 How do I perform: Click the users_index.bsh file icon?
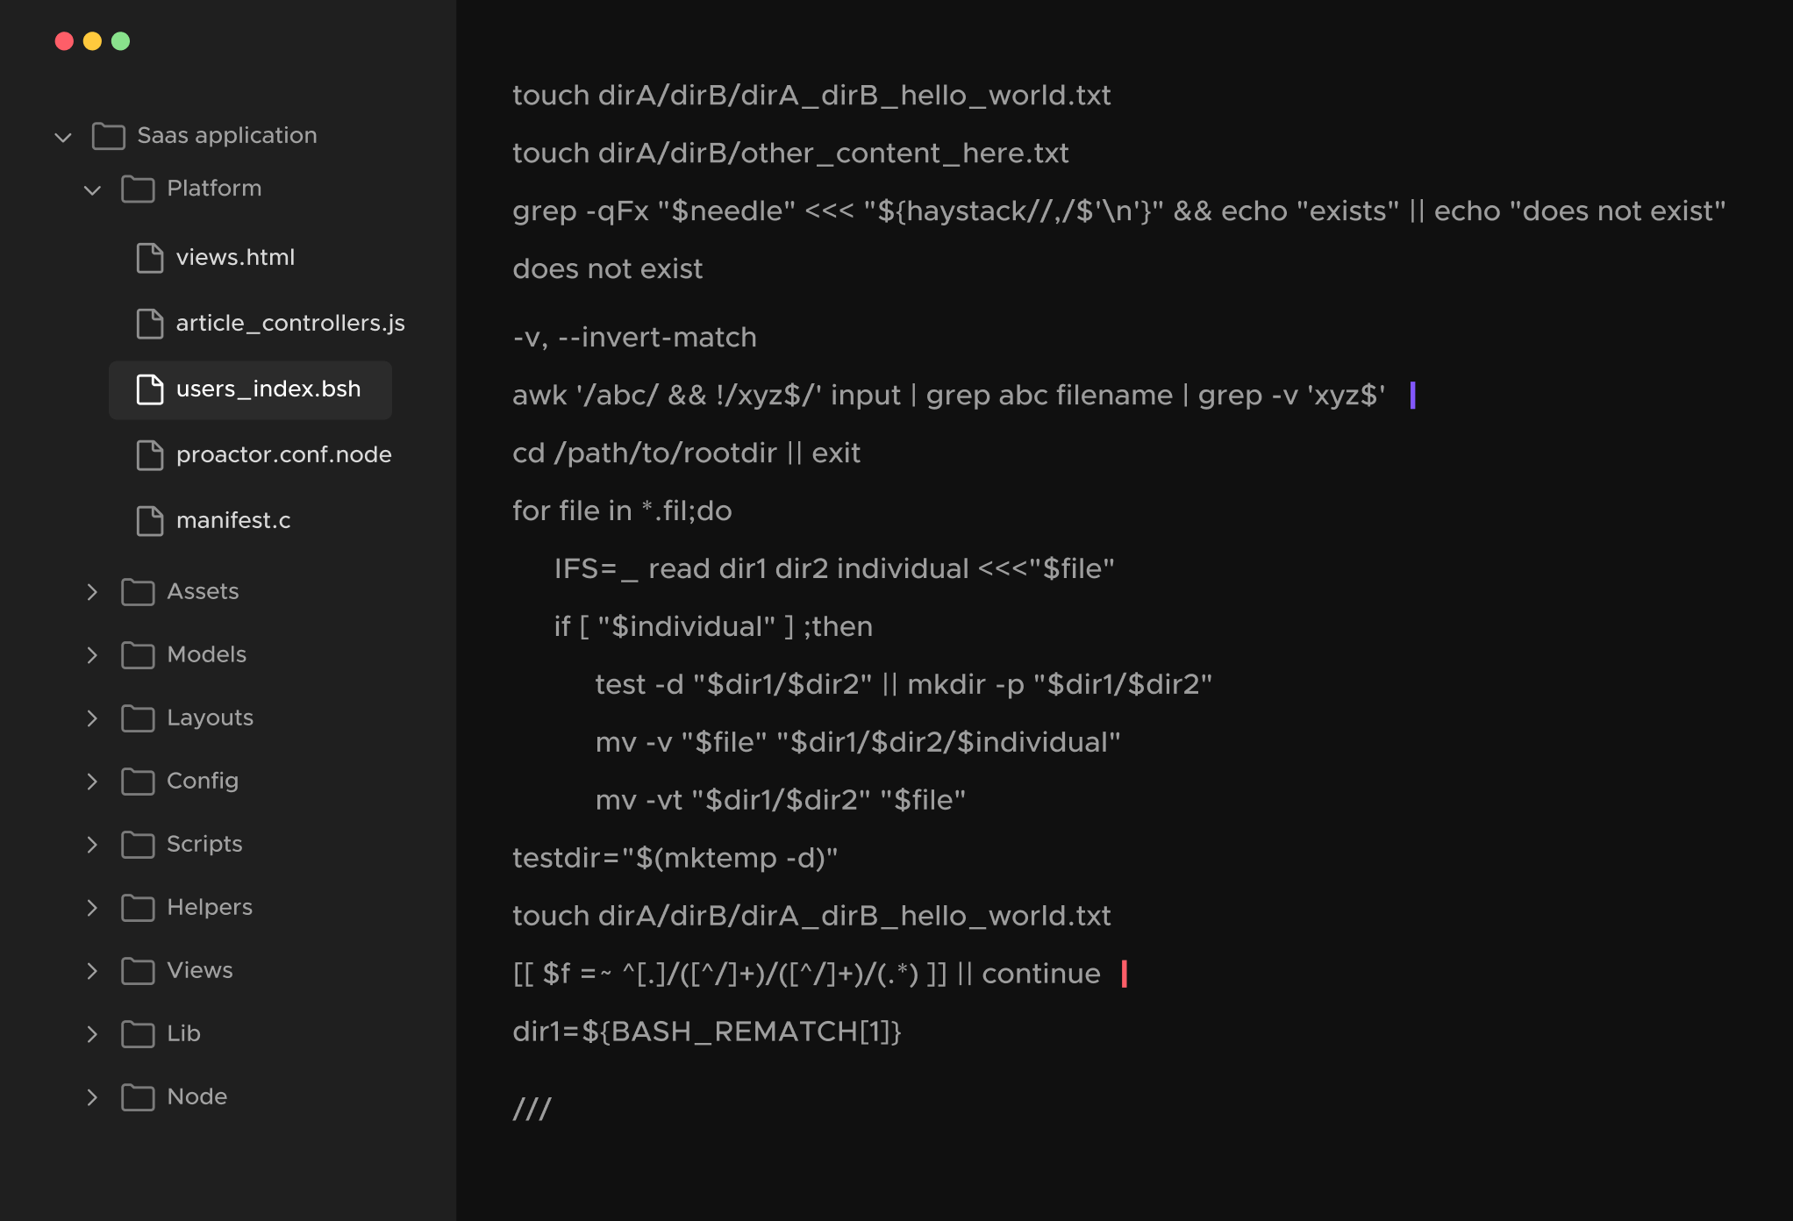[x=149, y=389]
